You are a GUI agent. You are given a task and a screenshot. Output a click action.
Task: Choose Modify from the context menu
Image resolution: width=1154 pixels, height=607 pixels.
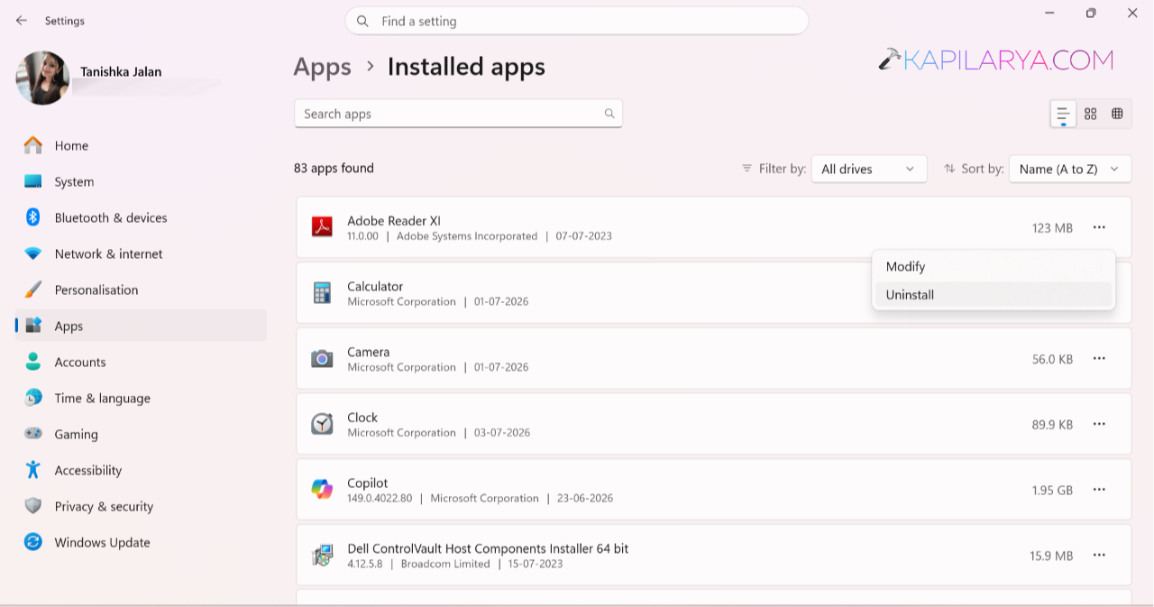click(994, 267)
